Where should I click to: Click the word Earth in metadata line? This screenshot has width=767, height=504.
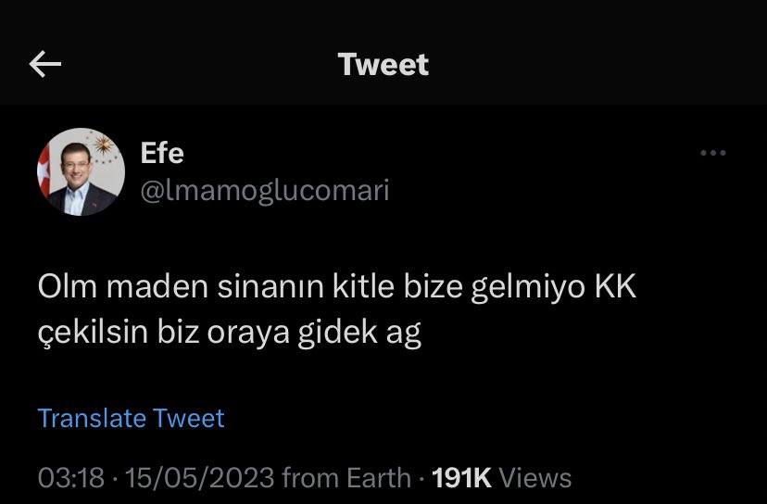pyautogui.click(x=379, y=477)
